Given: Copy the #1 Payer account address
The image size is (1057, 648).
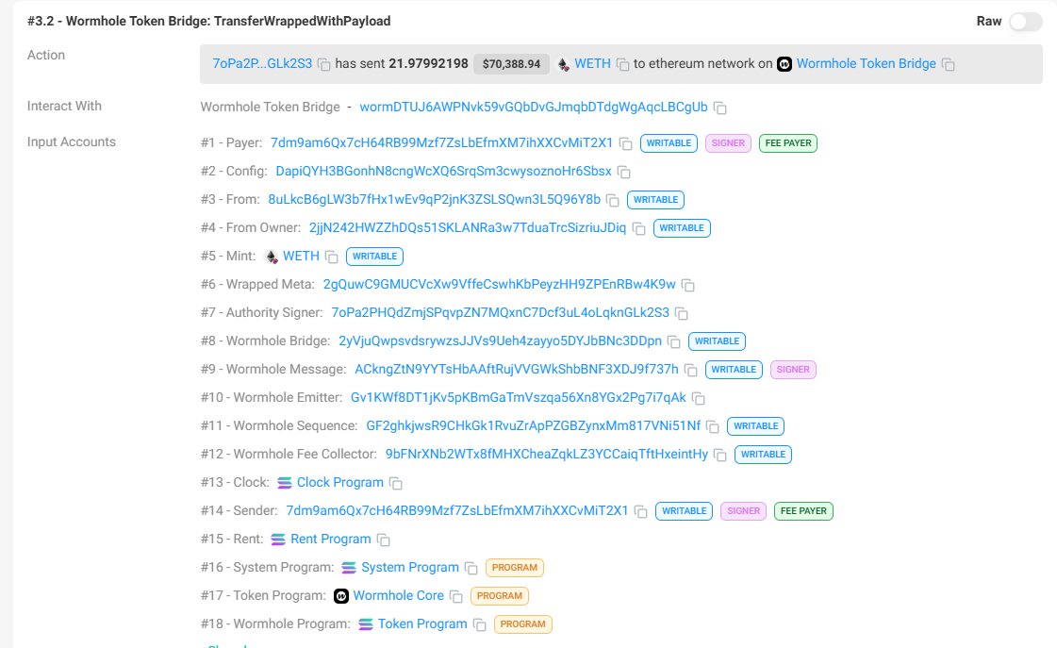Looking at the screenshot, I should pos(625,143).
